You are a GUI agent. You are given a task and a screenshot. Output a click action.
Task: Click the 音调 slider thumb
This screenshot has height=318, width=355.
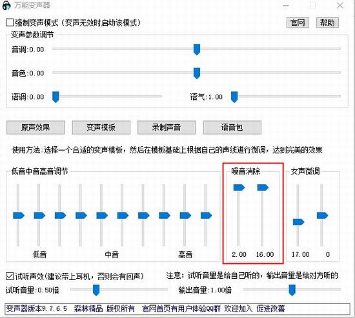click(197, 49)
